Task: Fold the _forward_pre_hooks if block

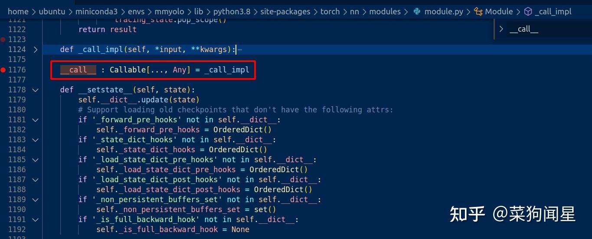Action: tap(36, 120)
